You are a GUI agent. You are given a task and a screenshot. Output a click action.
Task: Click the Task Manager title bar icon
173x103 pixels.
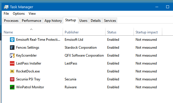coord(6,7)
